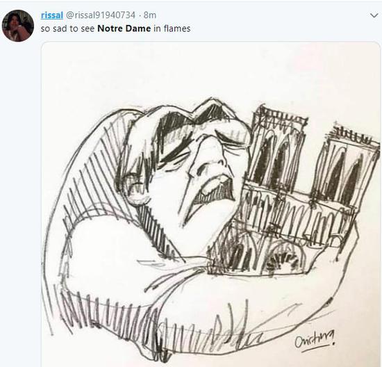Expand the tweet options chevron
The height and width of the screenshot is (367, 382).
click(x=374, y=15)
